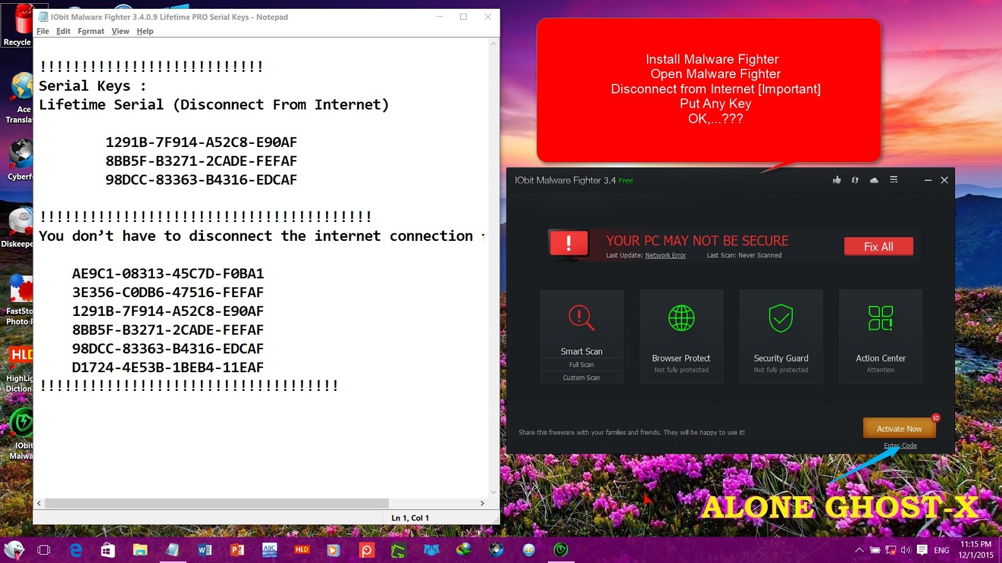1002x563 pixels.
Task: Click the Fix All button
Action: point(879,246)
